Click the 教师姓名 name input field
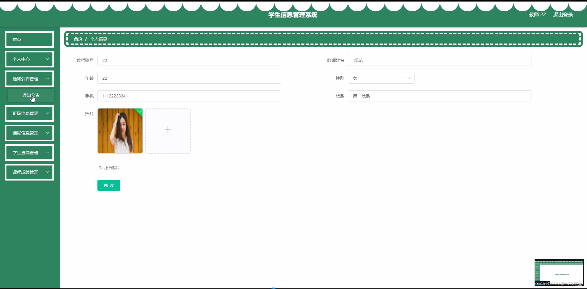 (439, 60)
